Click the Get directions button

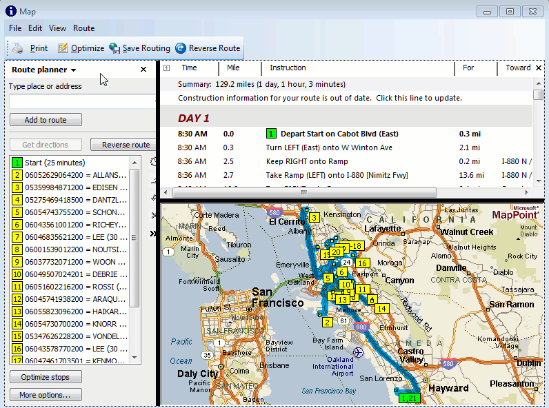[x=45, y=145]
